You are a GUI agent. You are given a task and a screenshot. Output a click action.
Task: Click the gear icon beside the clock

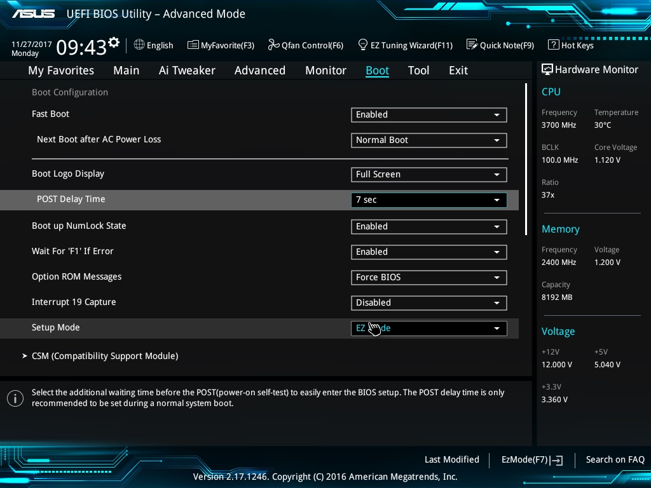[114, 43]
